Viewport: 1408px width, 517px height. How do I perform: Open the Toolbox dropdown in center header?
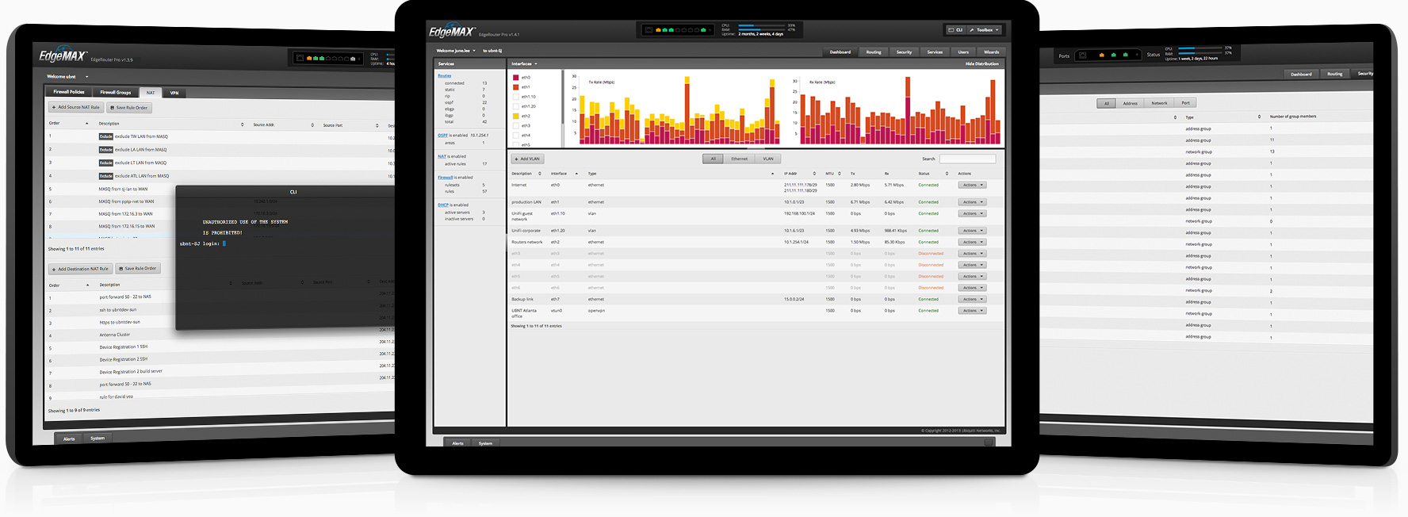click(x=984, y=29)
